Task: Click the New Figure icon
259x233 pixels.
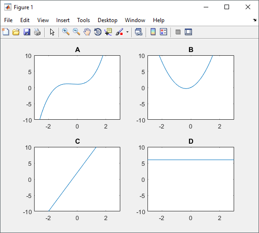Action: [x=6, y=32]
